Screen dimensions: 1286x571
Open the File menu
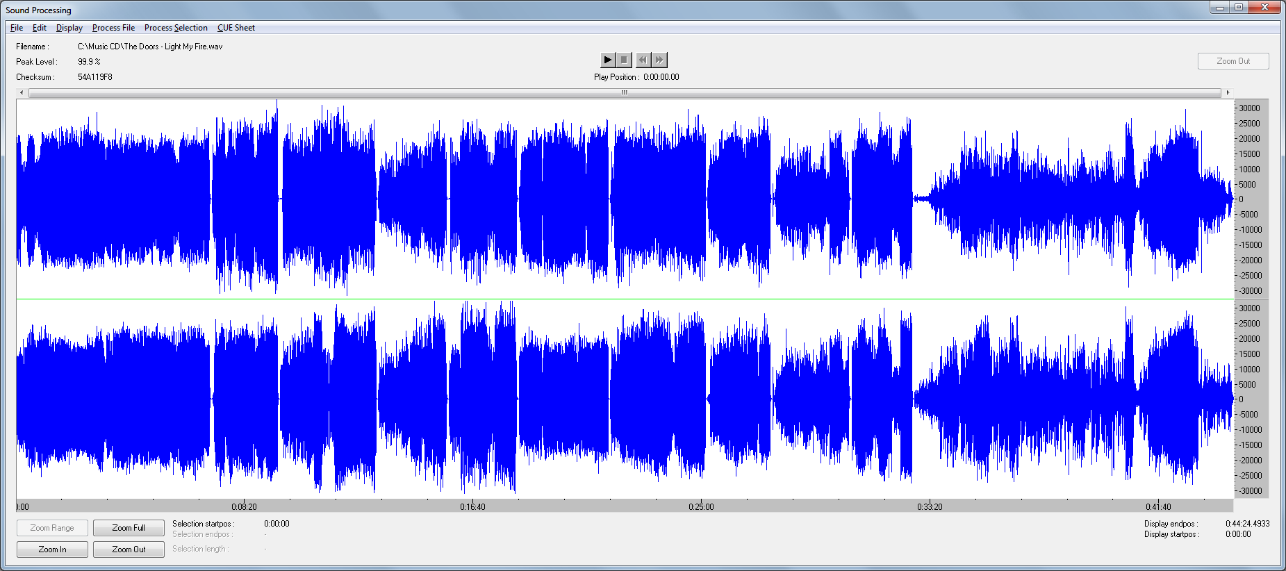point(17,28)
